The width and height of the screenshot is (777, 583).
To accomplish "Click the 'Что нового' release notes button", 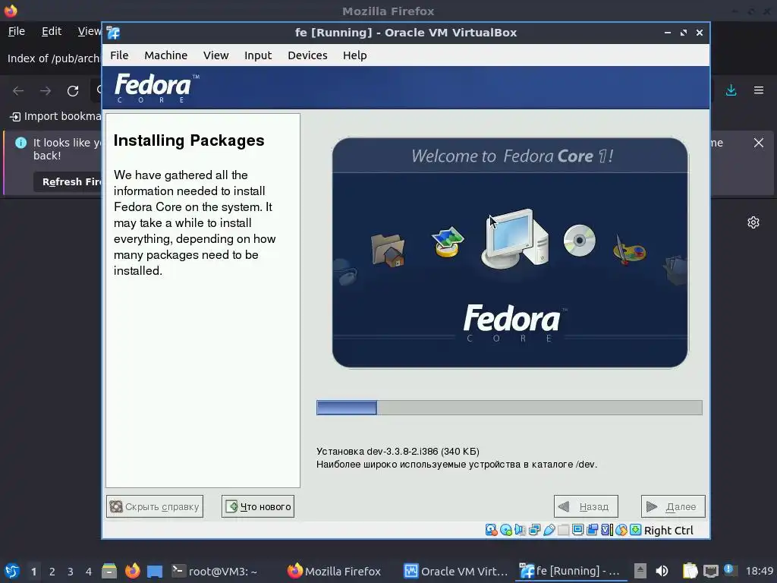I will tap(258, 506).
